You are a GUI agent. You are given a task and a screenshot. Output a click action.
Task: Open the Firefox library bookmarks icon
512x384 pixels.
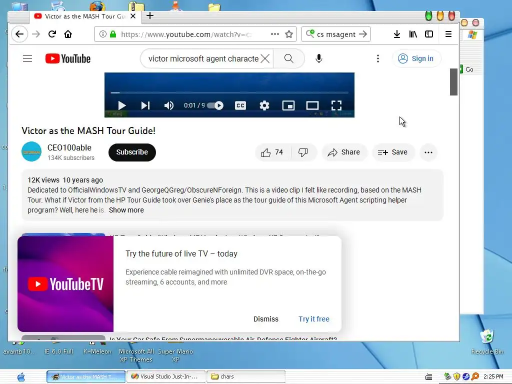click(413, 34)
